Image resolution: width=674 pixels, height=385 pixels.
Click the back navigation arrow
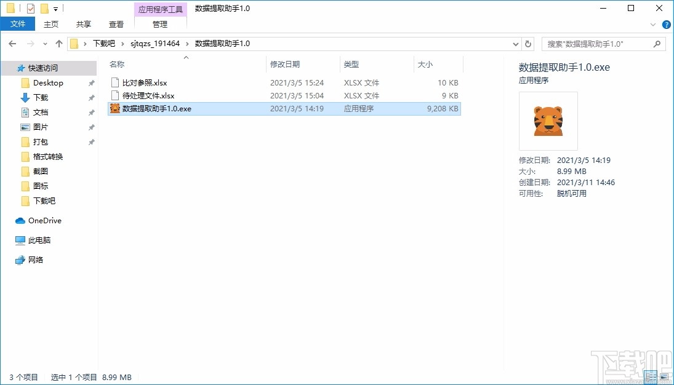pyautogui.click(x=12, y=44)
